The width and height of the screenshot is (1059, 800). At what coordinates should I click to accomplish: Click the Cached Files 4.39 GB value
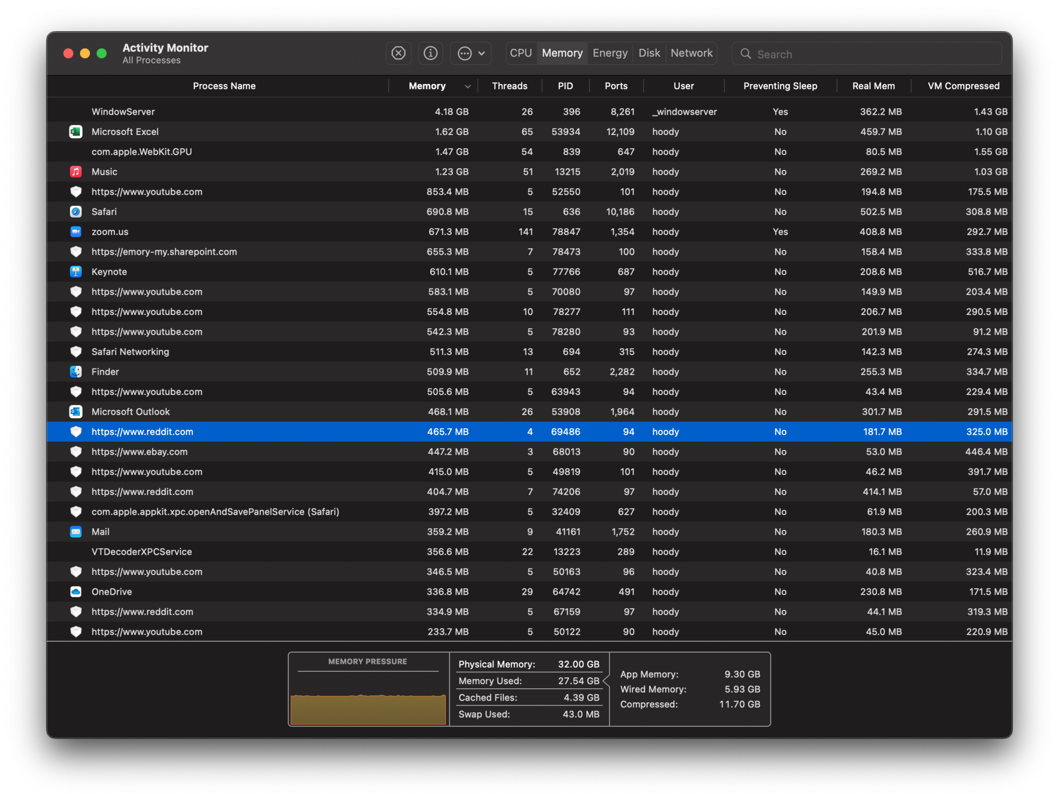click(x=581, y=698)
